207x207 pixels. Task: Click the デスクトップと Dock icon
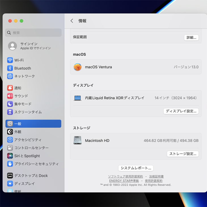pyautogui.click(x=10, y=176)
